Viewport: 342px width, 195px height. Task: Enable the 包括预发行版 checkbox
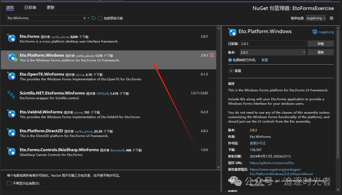pos(100,18)
